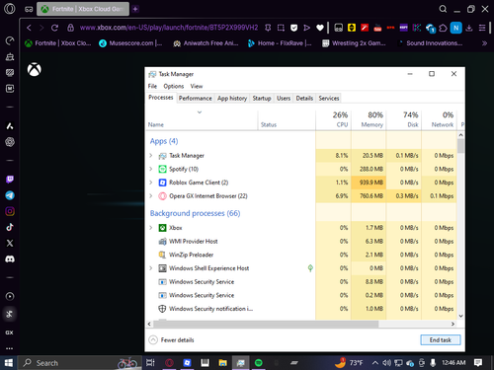Click the N extension icon

[x=456, y=28]
